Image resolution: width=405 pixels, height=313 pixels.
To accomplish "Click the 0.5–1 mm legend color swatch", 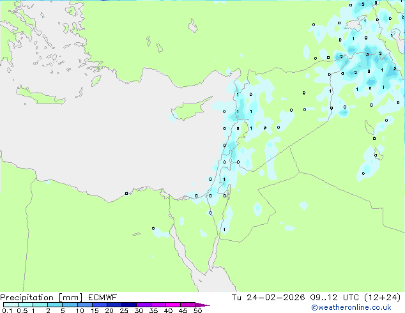I will tap(26, 305).
